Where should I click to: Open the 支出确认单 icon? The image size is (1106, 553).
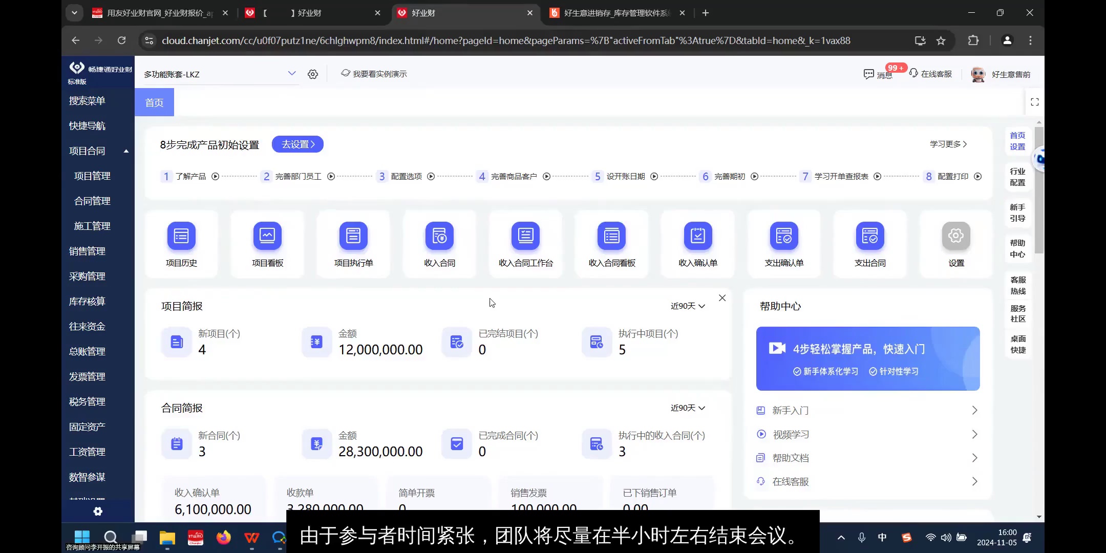[x=784, y=236]
